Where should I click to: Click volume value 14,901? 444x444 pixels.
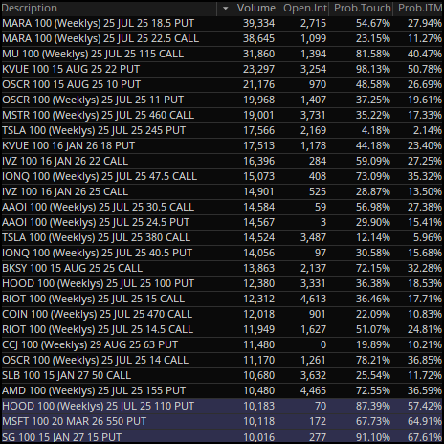(x=258, y=191)
